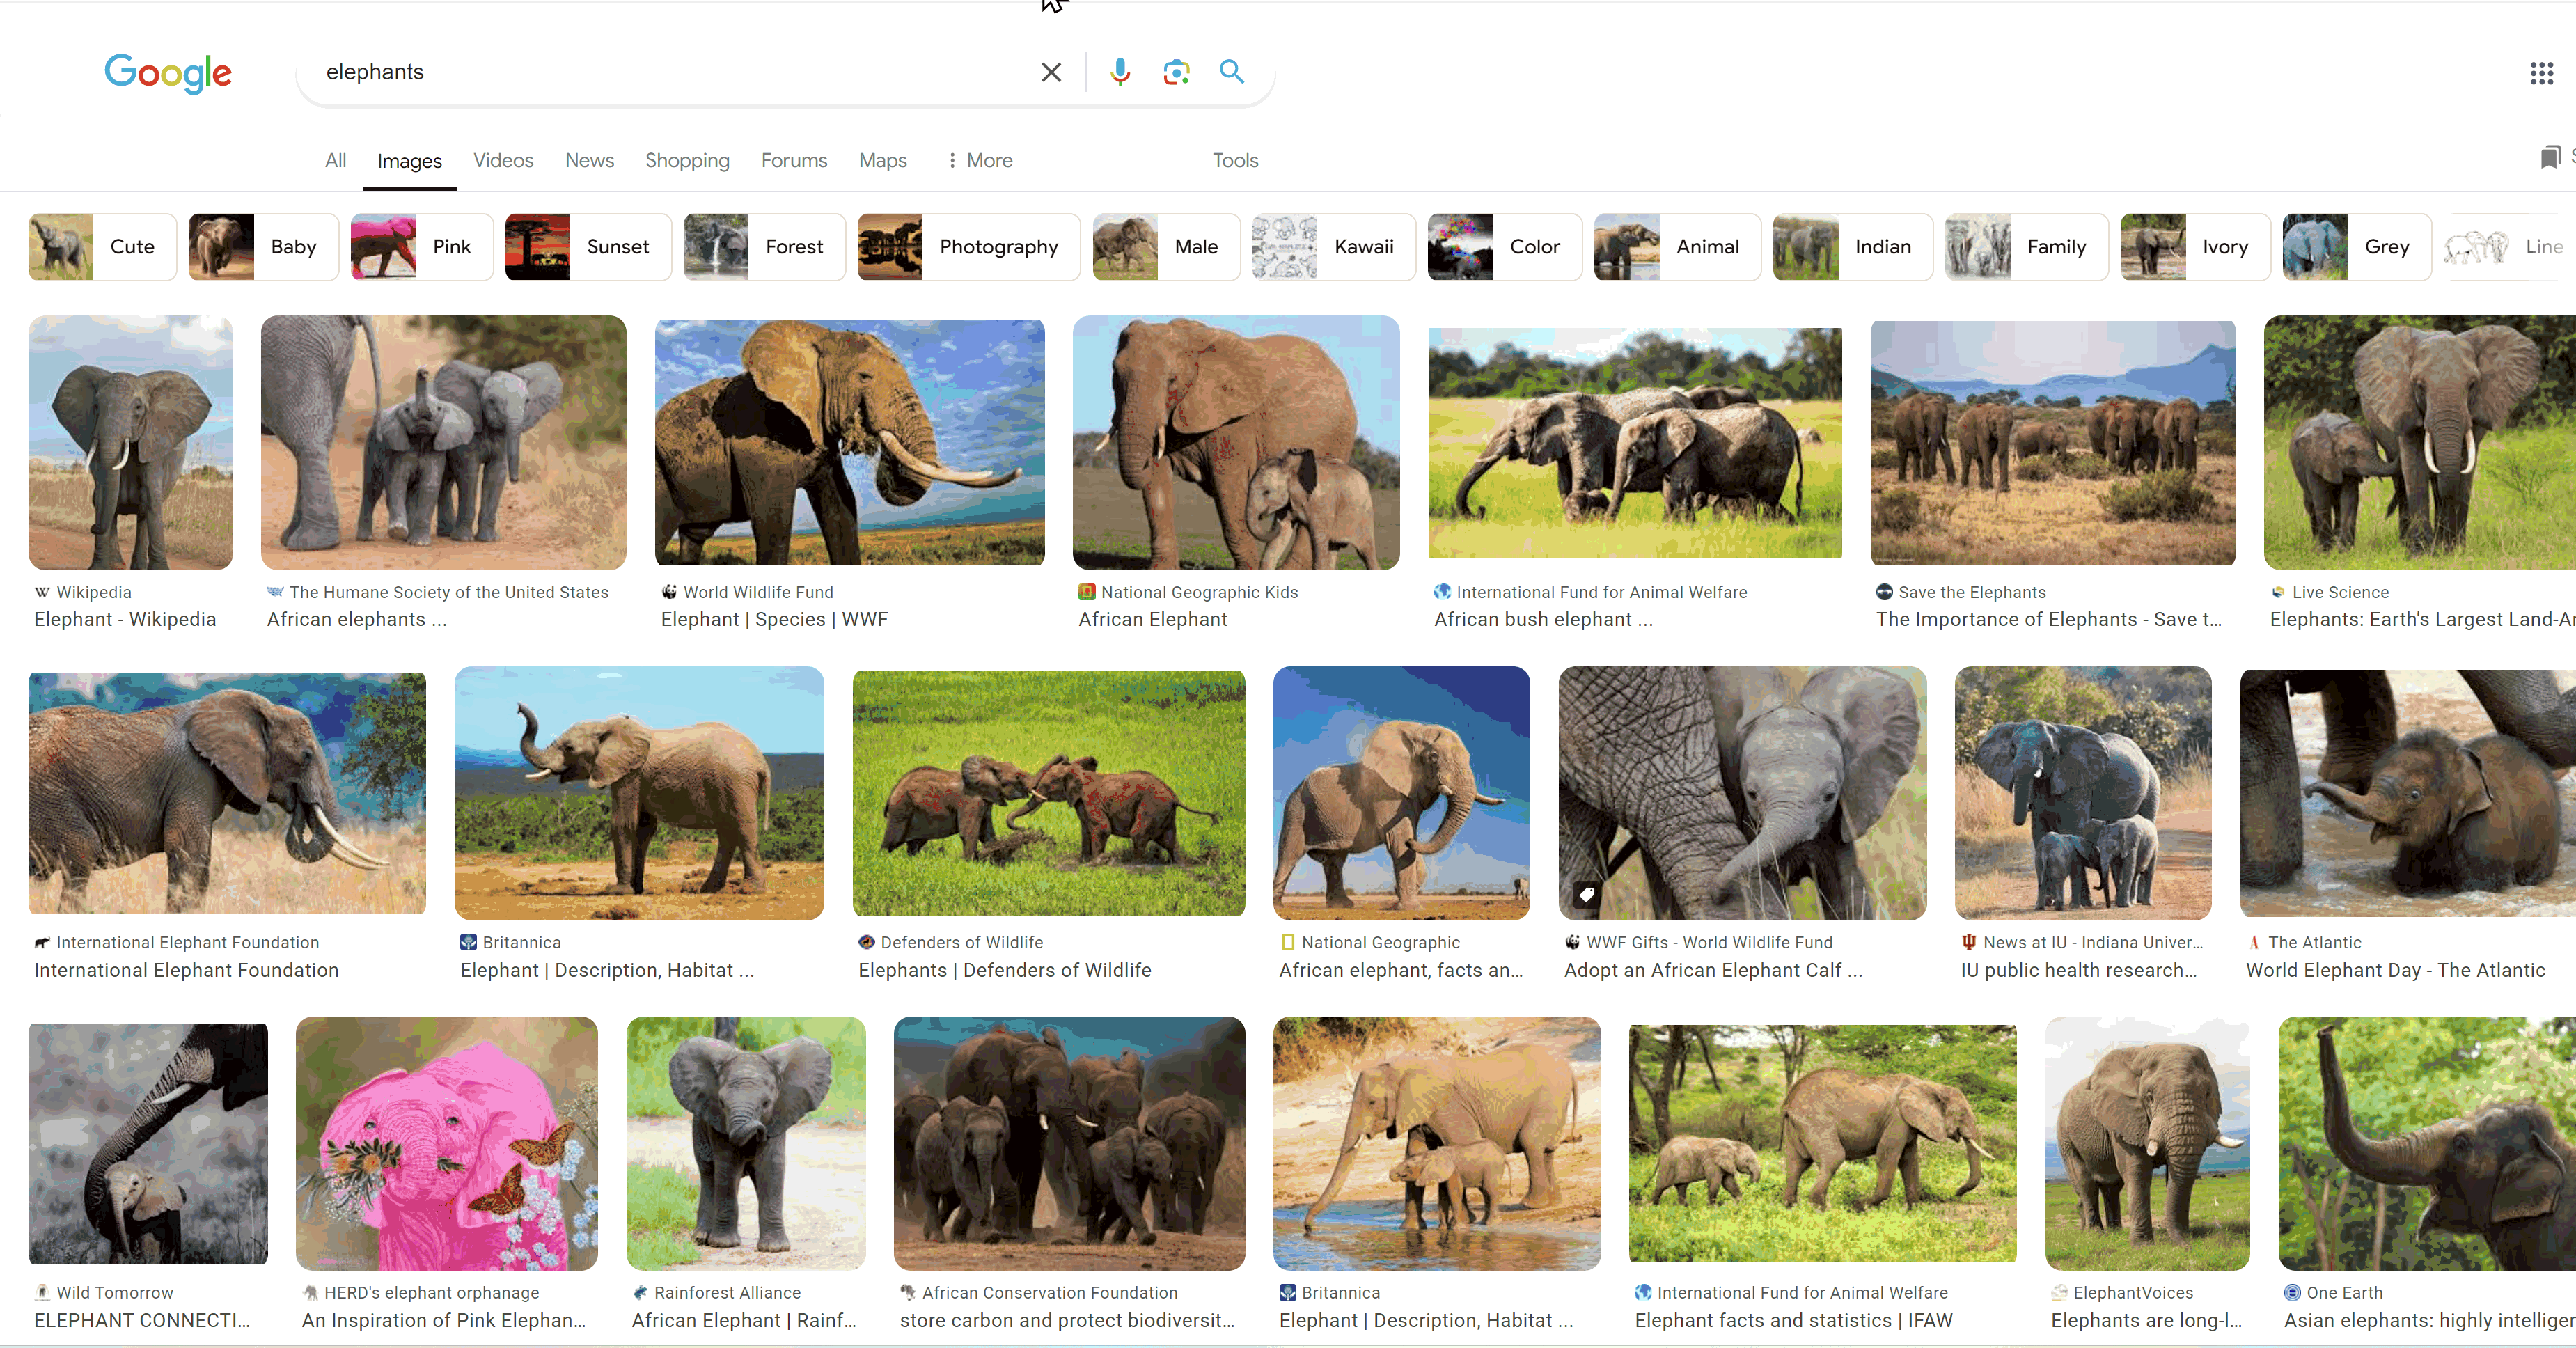Click the Kawaii filter category
Image resolution: width=2576 pixels, height=1348 pixels.
tap(1329, 245)
